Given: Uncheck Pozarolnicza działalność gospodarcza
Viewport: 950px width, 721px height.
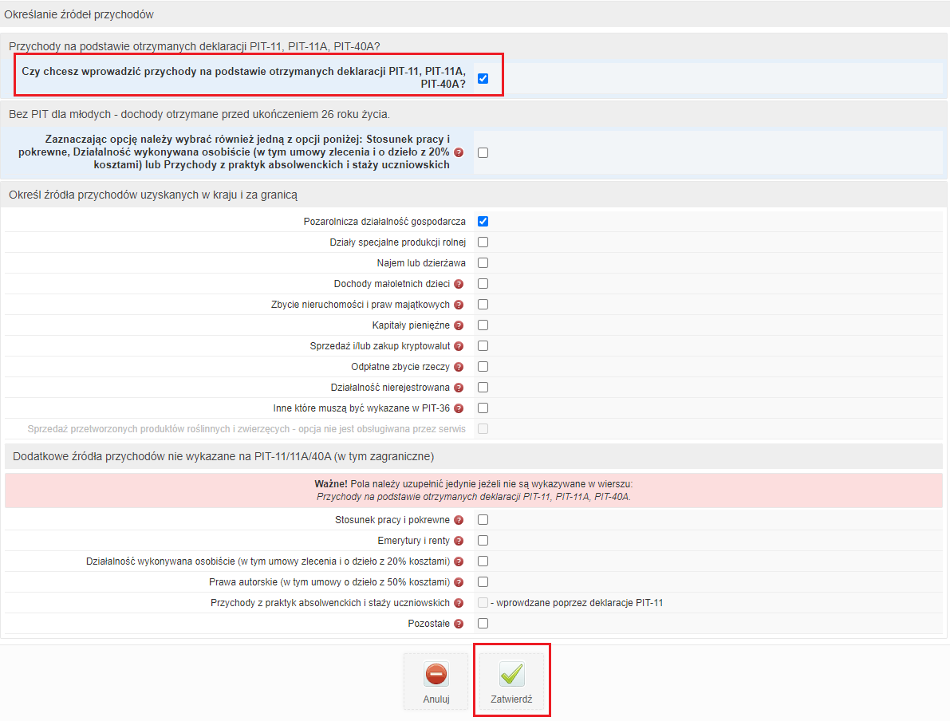Looking at the screenshot, I should [x=483, y=221].
